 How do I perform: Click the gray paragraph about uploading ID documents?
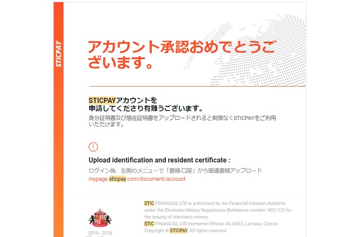tap(179, 120)
